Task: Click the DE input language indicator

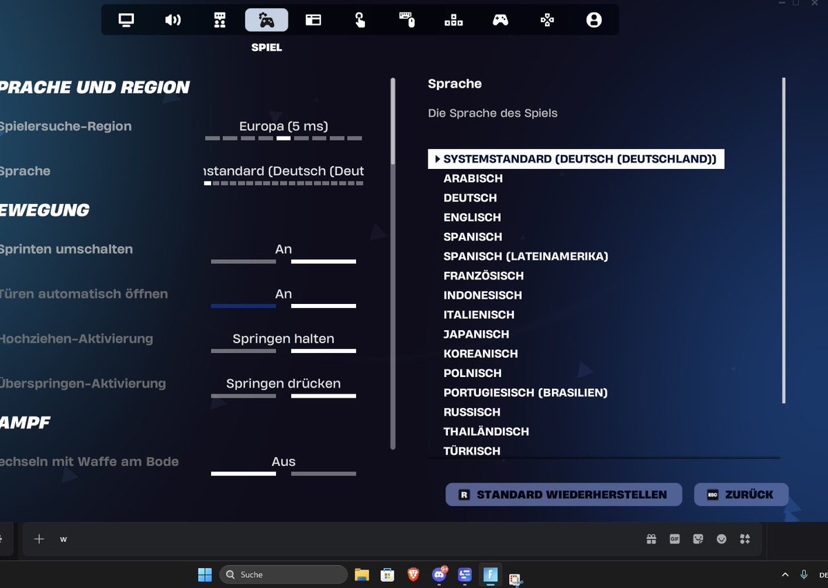Action: click(822, 574)
